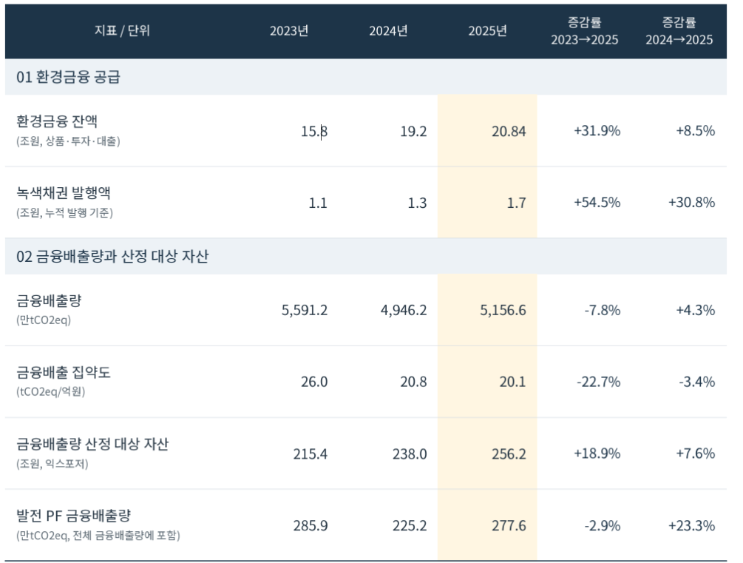The width and height of the screenshot is (743, 563).
Task: Select the 02 금융배출량과 산정 대상 자산 section
Action: pos(366,256)
